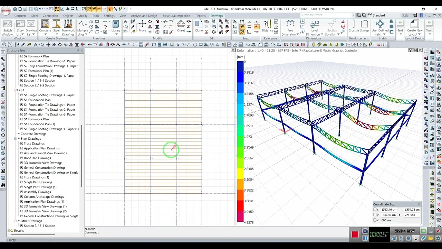Collapse the Other Drawings tree node
The image size is (442, 249).
15,221
